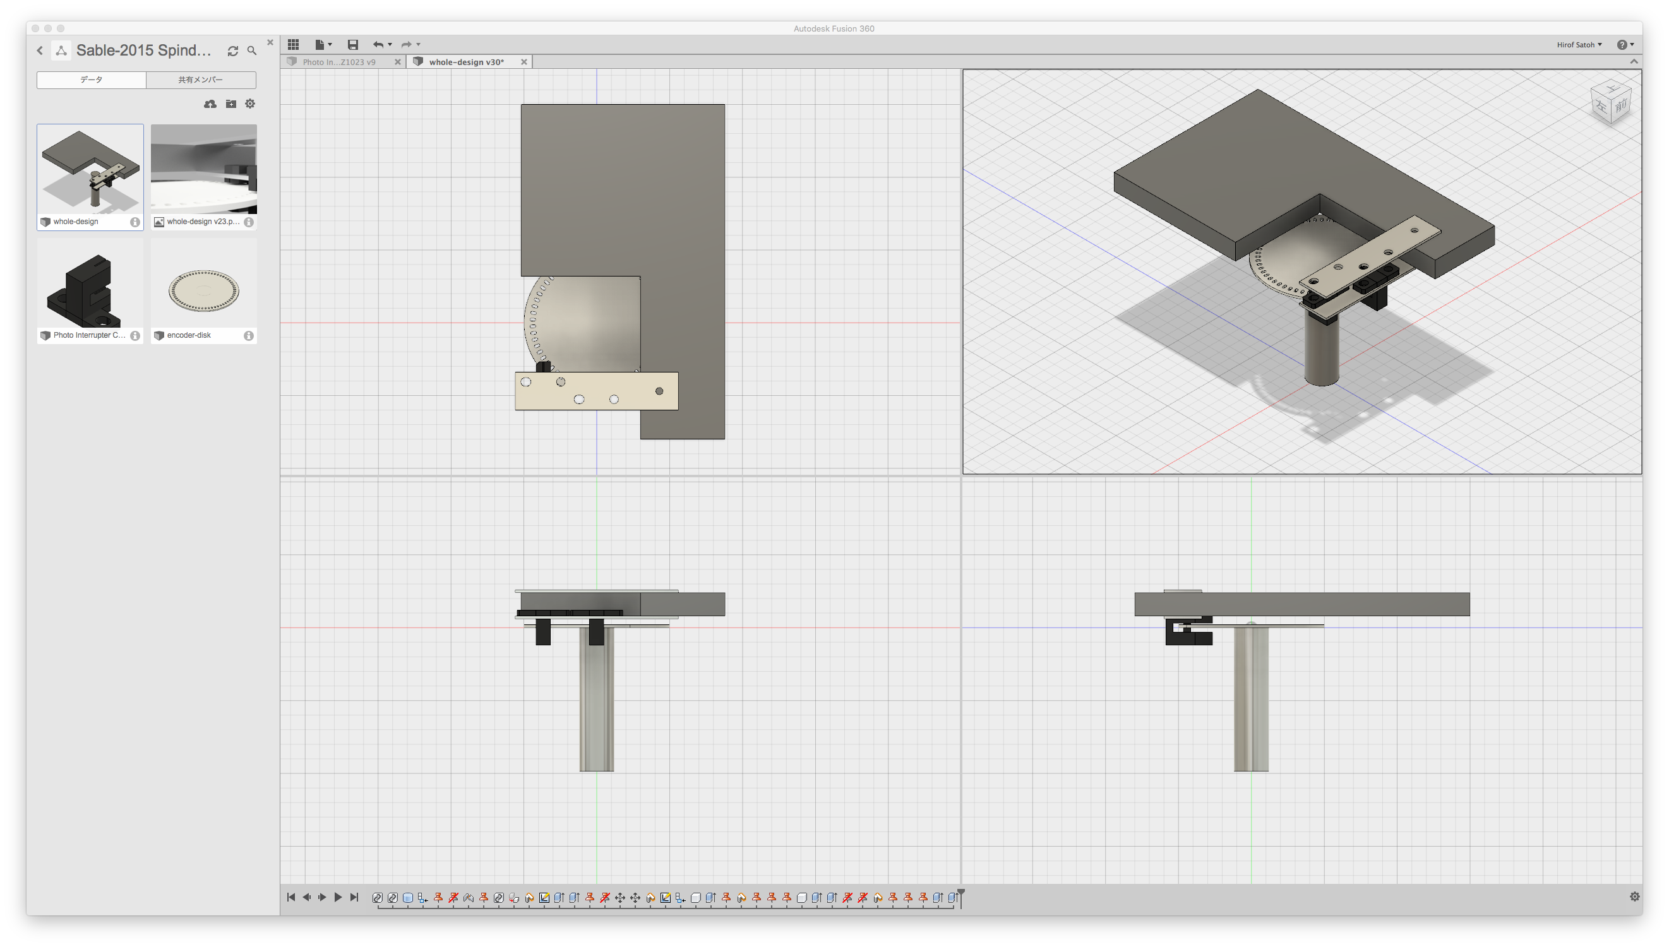Show info for Photo Interrupter component
1669x947 pixels.
pyautogui.click(x=135, y=336)
